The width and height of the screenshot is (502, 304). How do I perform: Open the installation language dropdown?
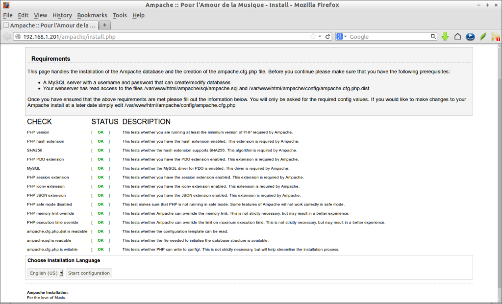click(x=45, y=273)
